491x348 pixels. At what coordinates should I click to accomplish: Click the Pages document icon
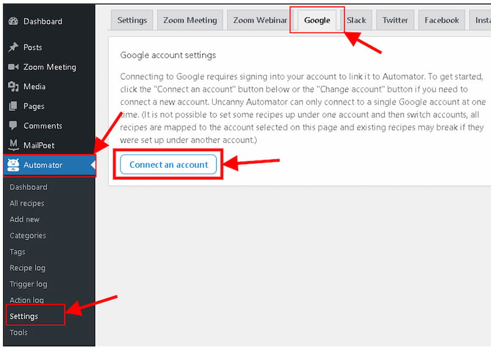(x=13, y=106)
